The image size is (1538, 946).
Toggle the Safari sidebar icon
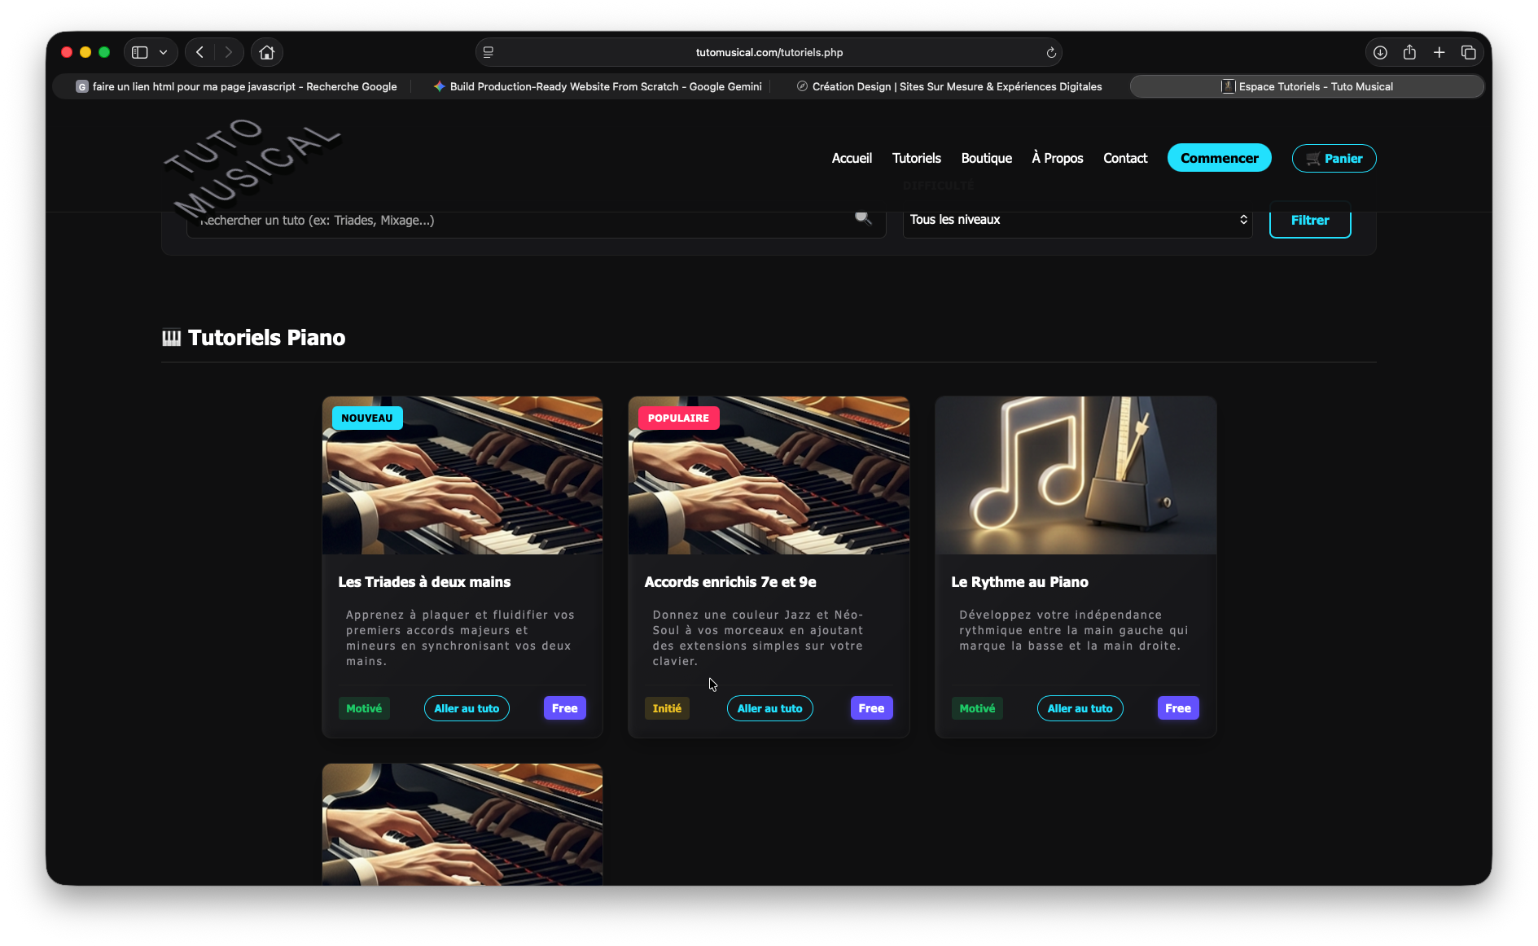[x=140, y=52]
